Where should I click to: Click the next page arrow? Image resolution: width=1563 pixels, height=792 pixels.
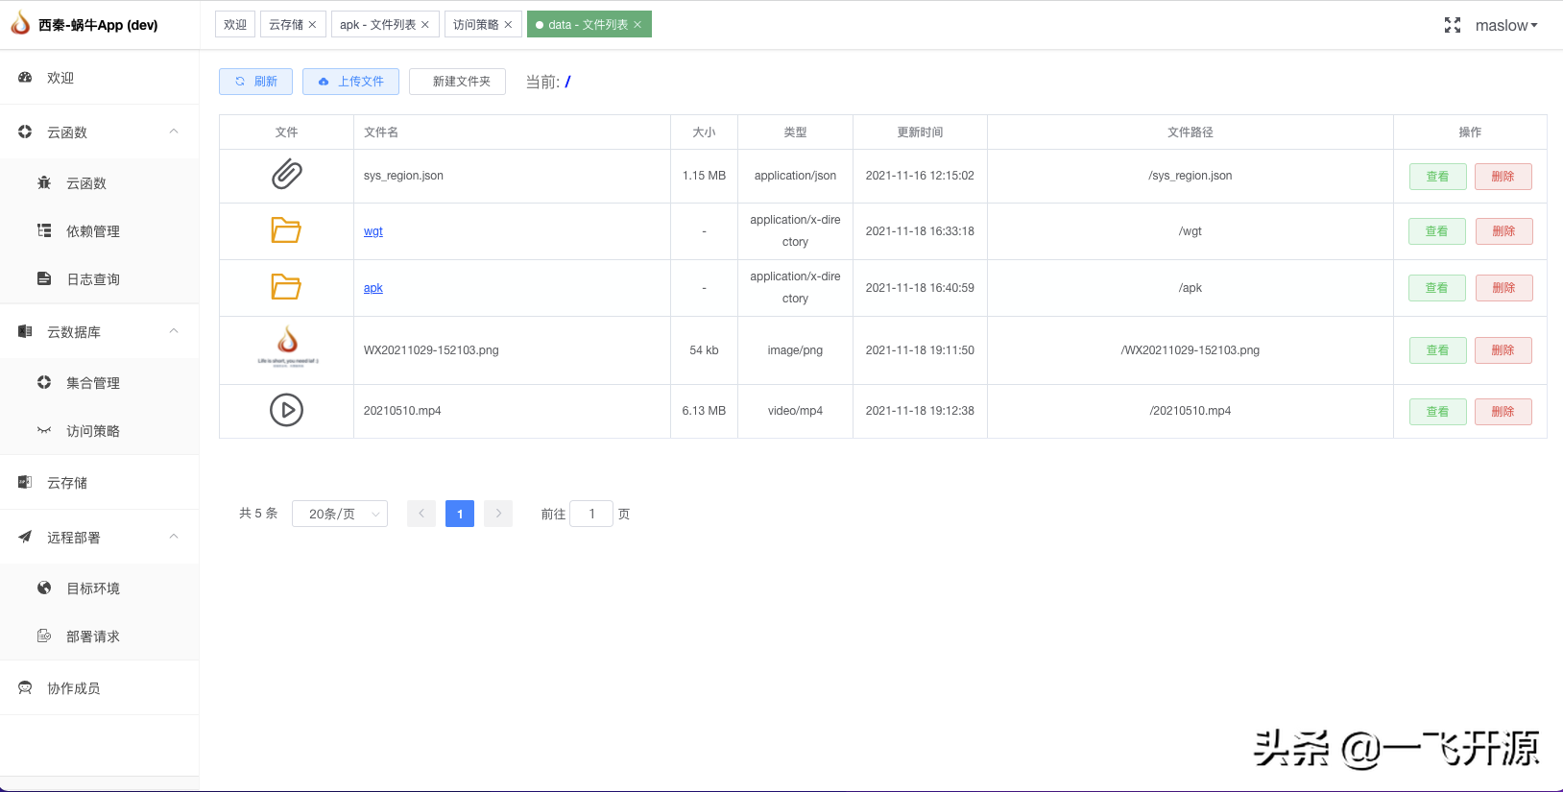click(498, 514)
